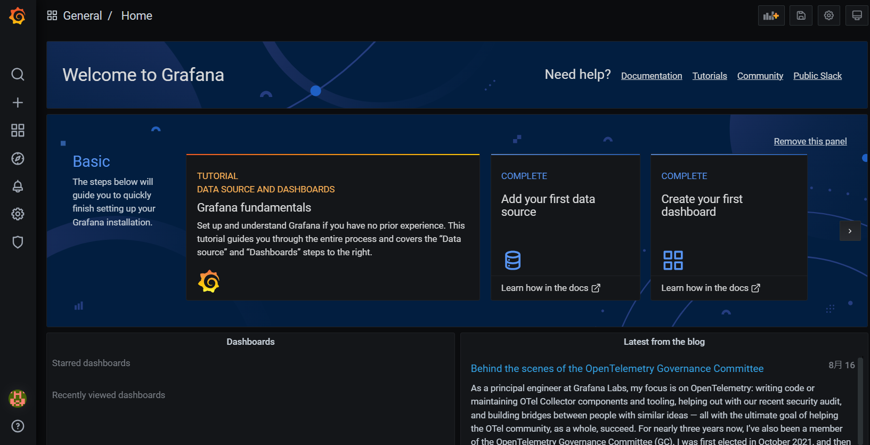Viewport: 870px width, 445px height.
Task: Click the Home breadcrumb title
Action: 136,15
